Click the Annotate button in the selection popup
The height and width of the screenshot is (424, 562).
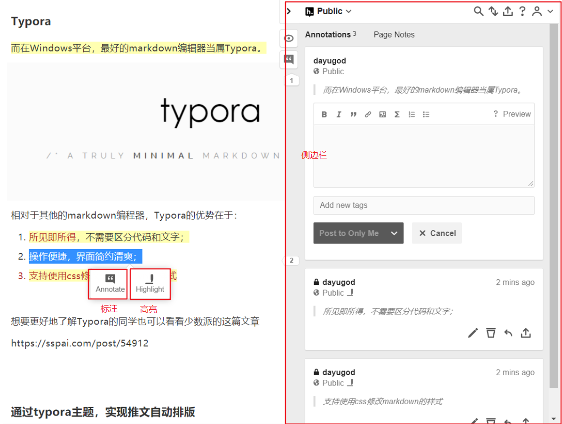click(x=110, y=283)
